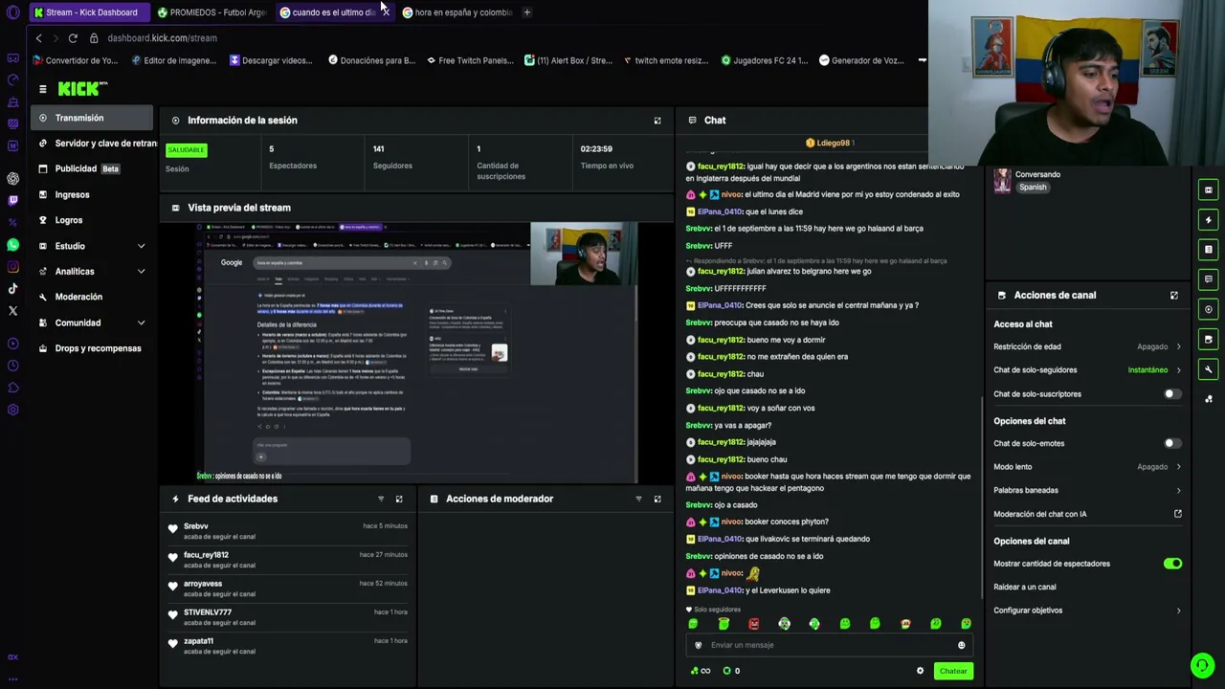Click the topmost icon in right toolbar
Image resolution: width=1225 pixels, height=689 pixels.
(x=1209, y=189)
